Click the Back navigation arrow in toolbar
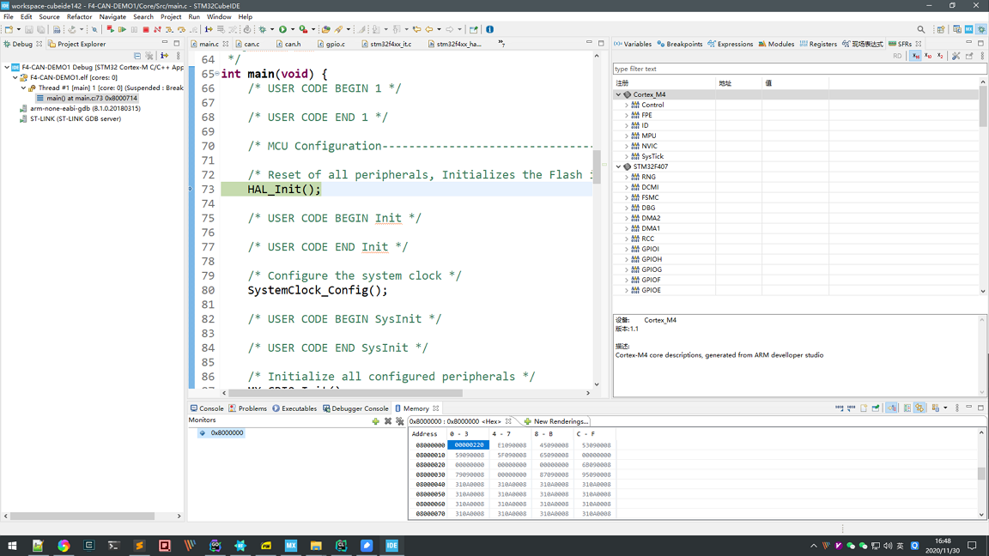This screenshot has height=556, width=989. [429, 30]
